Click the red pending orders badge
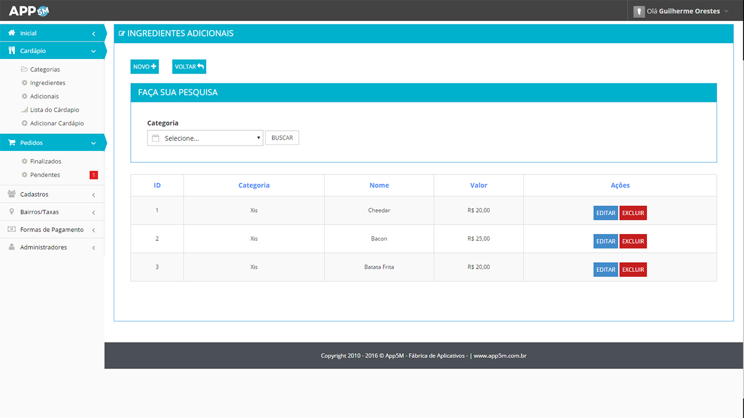Screen dimensions: 744x418 94,175
